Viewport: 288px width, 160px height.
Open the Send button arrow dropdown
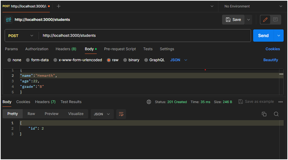(278, 36)
